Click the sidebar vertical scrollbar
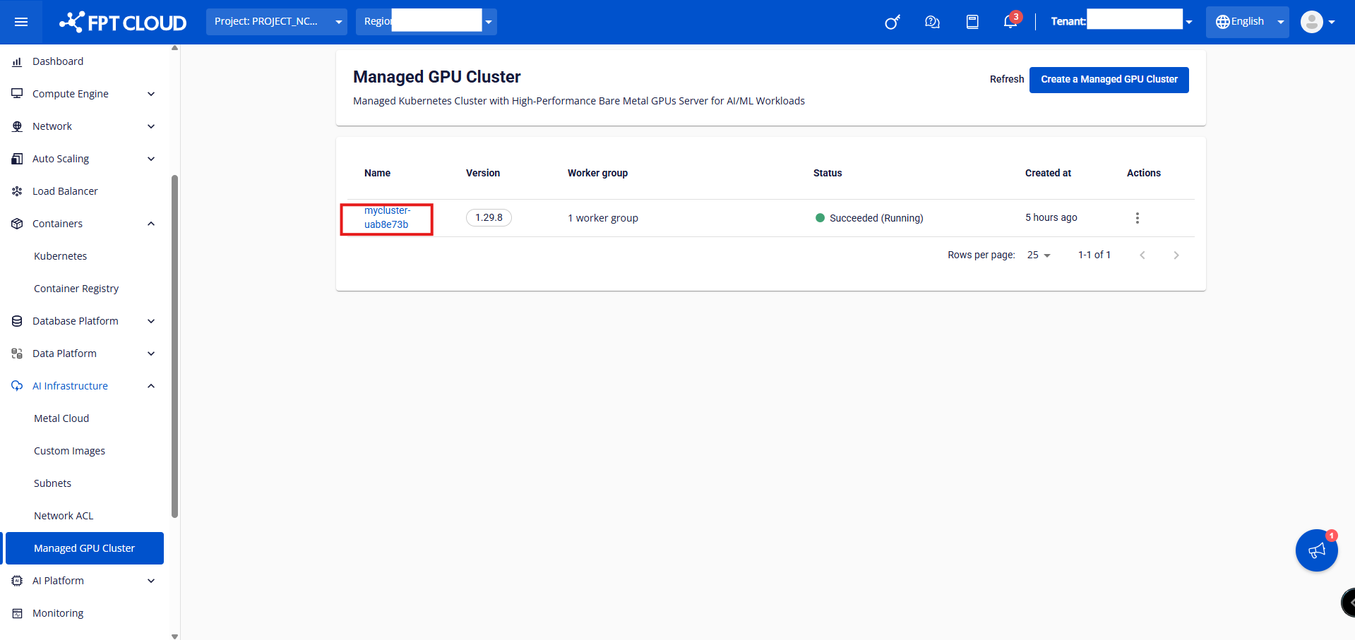1355x640 pixels. [x=174, y=346]
